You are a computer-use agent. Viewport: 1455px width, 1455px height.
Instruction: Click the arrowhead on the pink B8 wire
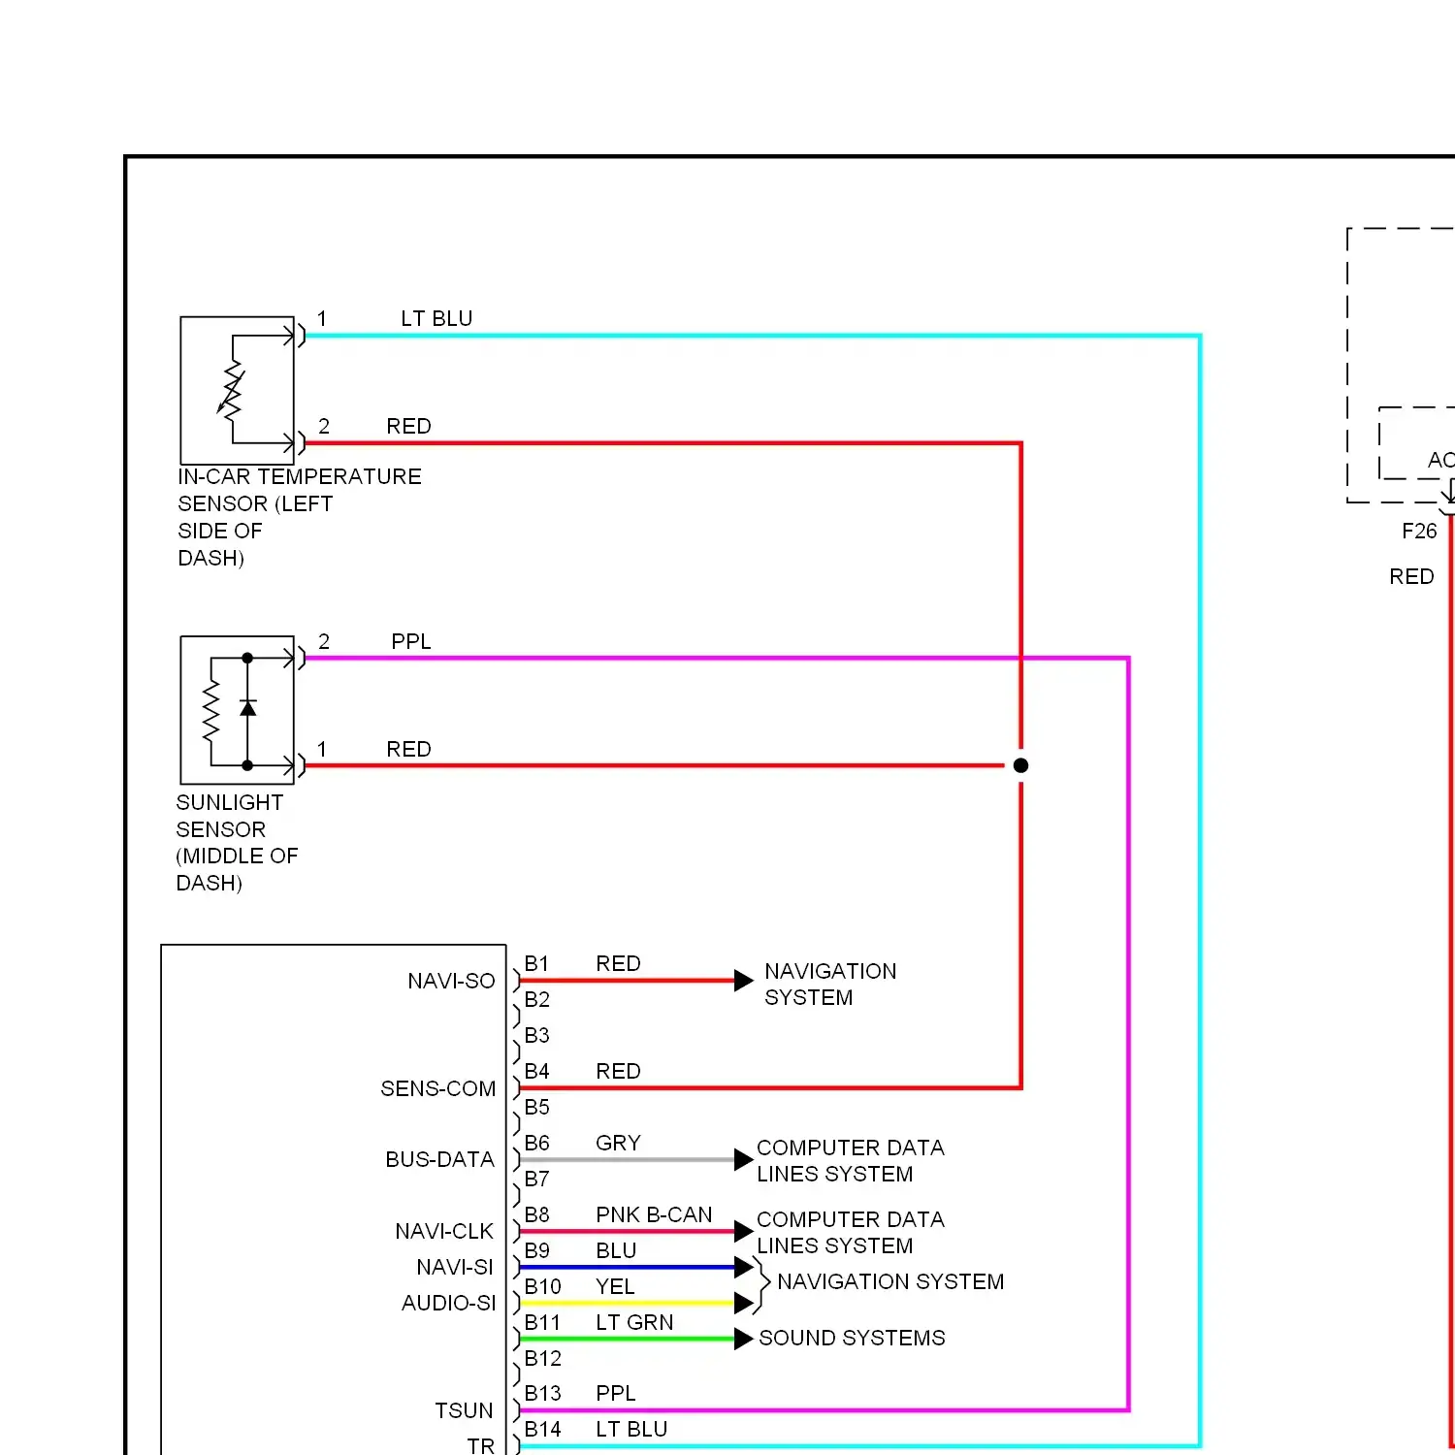click(x=744, y=1231)
